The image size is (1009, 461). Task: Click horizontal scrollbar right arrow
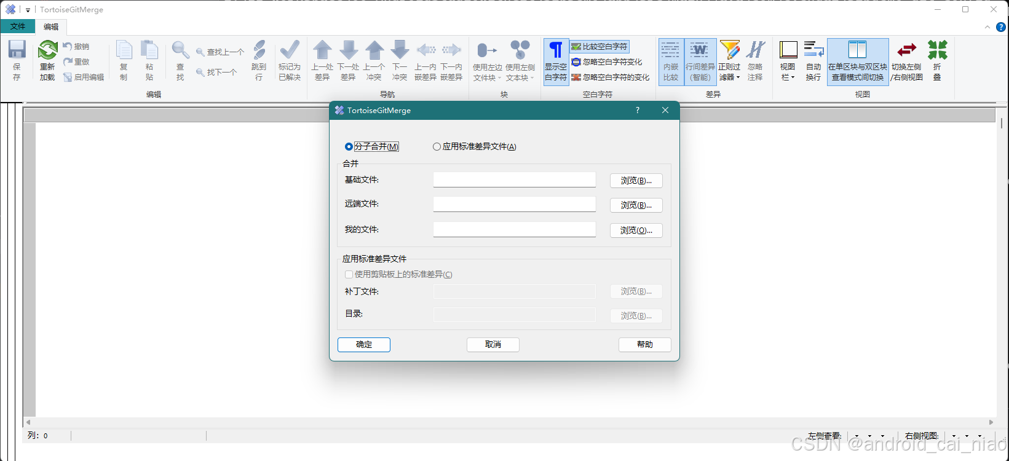991,422
